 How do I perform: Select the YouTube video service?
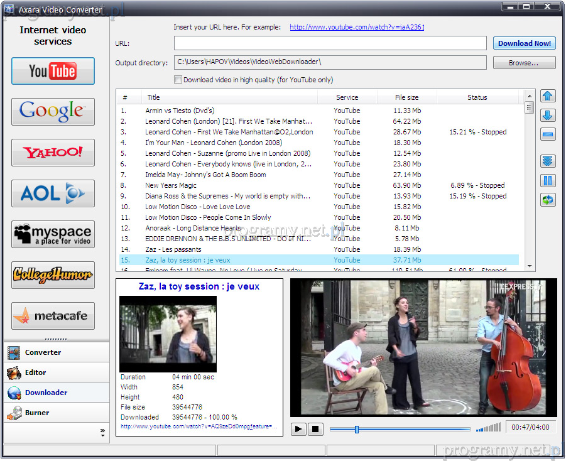(53, 71)
